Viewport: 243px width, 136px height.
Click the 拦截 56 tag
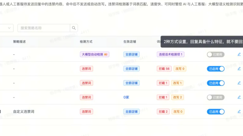click(x=164, y=69)
